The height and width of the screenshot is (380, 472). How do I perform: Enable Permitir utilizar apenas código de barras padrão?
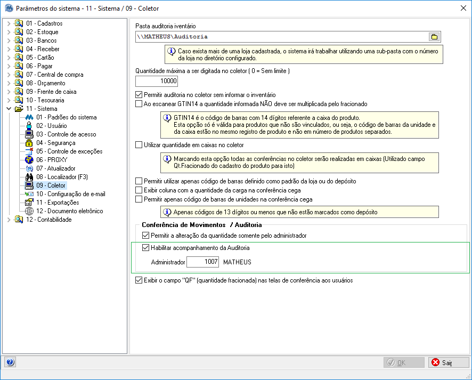139,181
